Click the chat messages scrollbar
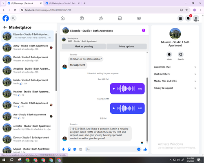The width and height of the screenshot is (204, 163). [x=147, y=110]
